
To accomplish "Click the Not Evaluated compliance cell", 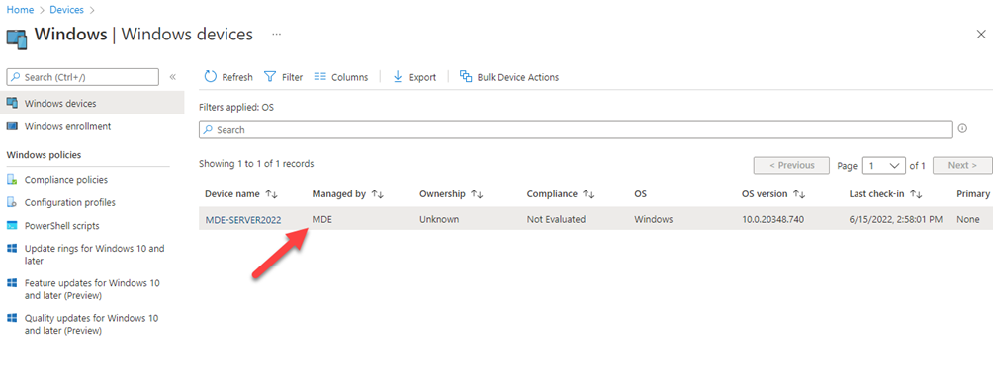I will [x=556, y=219].
